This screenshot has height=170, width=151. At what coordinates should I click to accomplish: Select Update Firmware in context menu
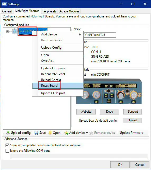[x=53, y=68]
